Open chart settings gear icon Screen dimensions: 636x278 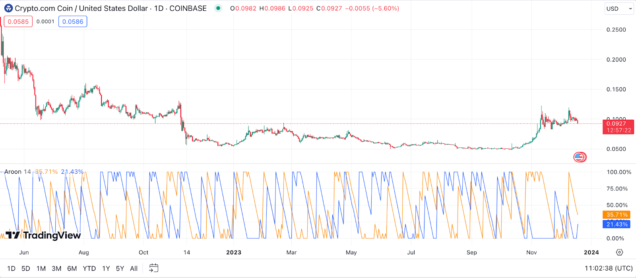click(x=619, y=252)
